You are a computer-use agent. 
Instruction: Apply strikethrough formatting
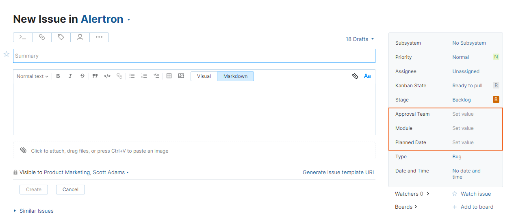82,76
